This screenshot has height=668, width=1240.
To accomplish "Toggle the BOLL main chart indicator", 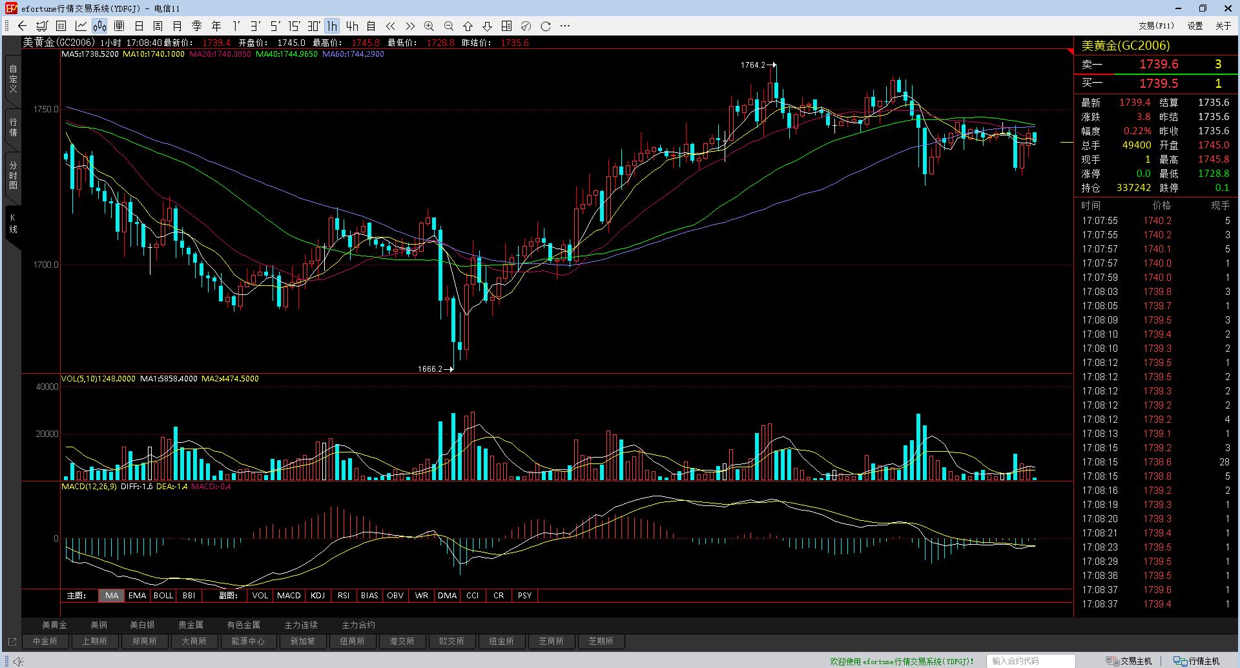I will pyautogui.click(x=163, y=596).
